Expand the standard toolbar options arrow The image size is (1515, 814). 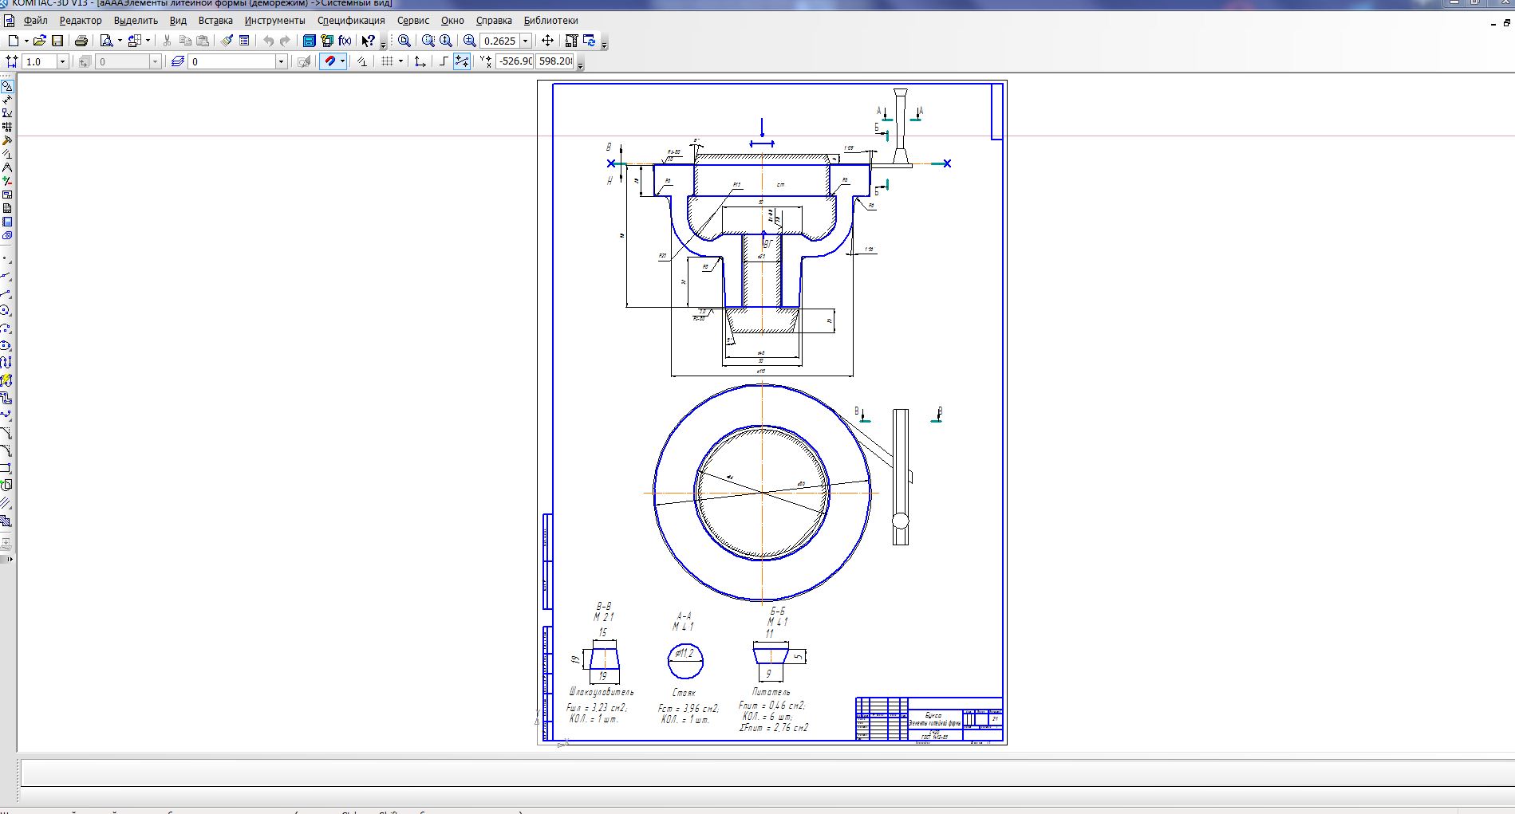[x=384, y=44]
